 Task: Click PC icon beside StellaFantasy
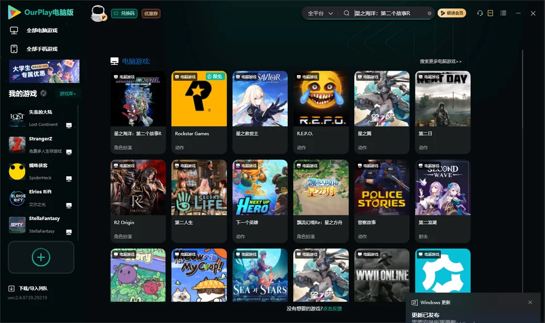pyautogui.click(x=69, y=232)
